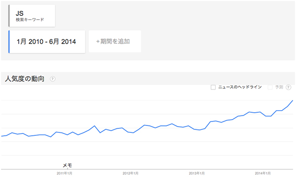Screen dimensions: 296x180
Task: Select the メモ marker on the timeline
Action: tap(68, 166)
